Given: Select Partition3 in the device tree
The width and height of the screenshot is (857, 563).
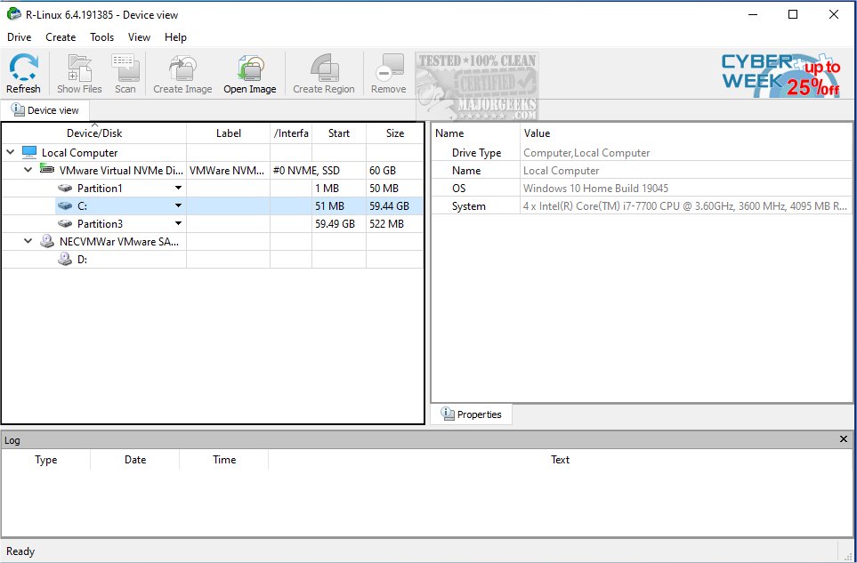Looking at the screenshot, I should [x=101, y=223].
